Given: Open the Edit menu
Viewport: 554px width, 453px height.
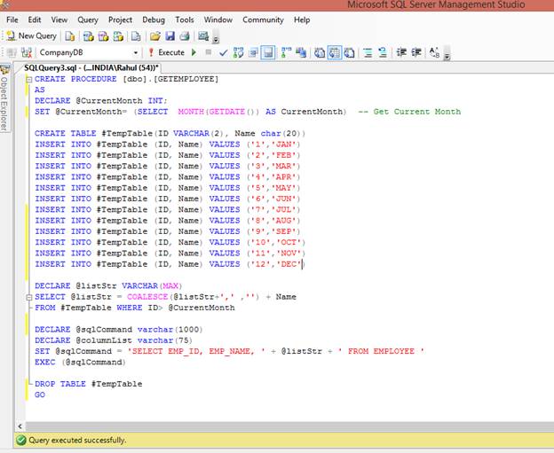Looking at the screenshot, I should [35, 20].
